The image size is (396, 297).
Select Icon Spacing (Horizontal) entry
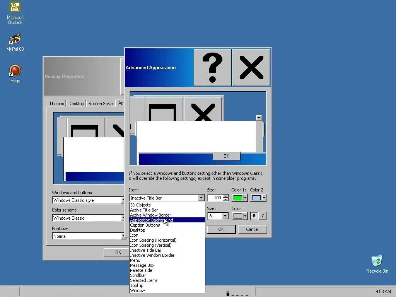167,241
